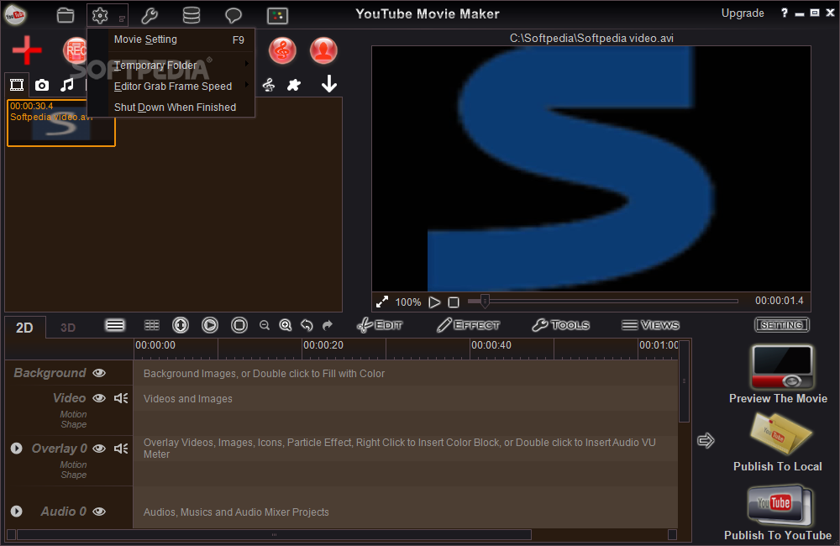Select the film strip video tab icon

pyautogui.click(x=17, y=85)
